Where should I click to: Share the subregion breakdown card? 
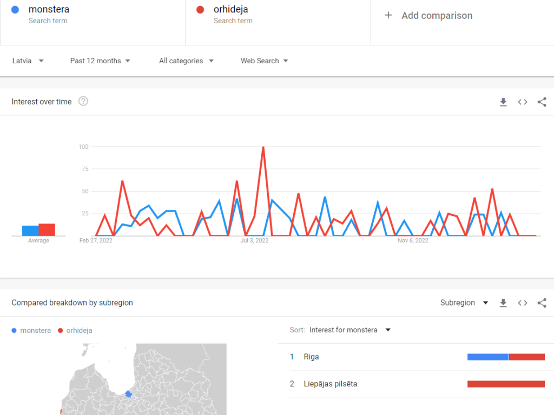tap(542, 303)
